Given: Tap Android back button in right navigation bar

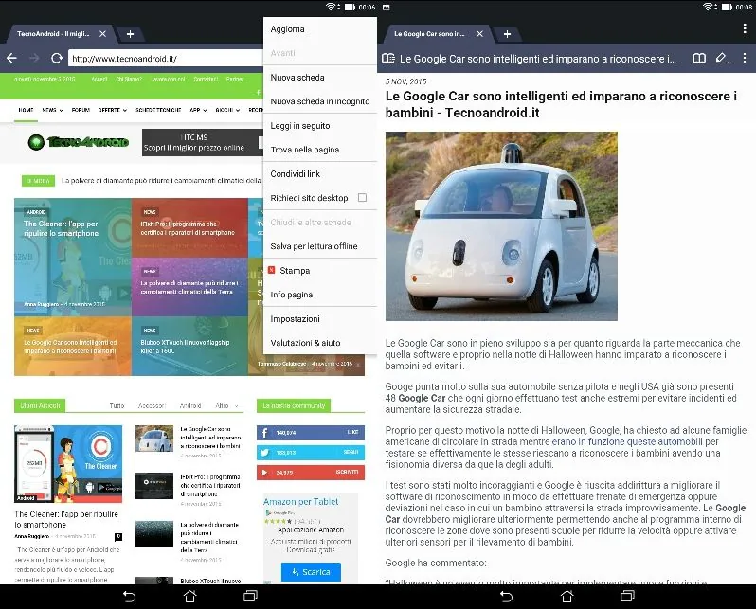Looking at the screenshot, I should click(506, 597).
